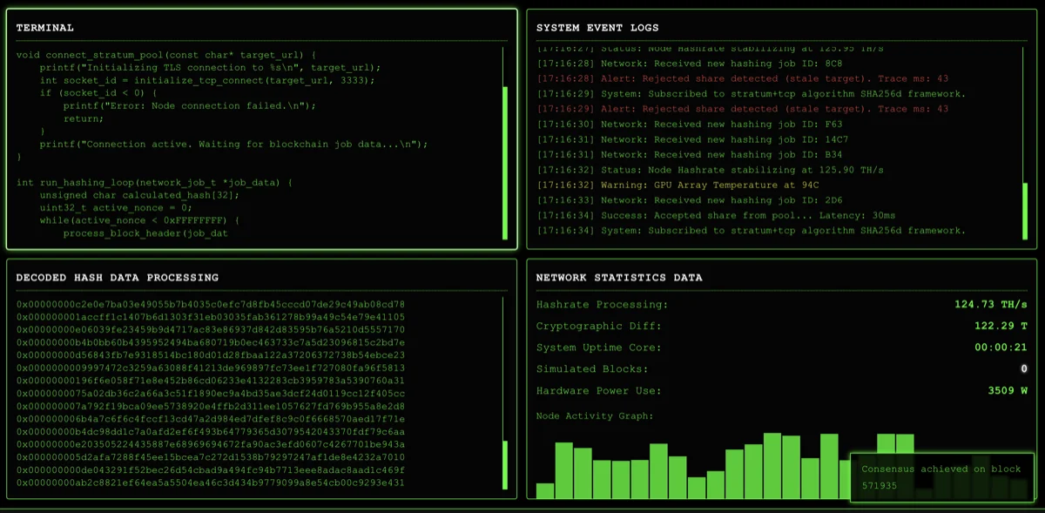Image resolution: width=1045 pixels, height=513 pixels.
Task: Click the DECODED HASH DATA PROCESSING heading
Action: [x=118, y=278]
